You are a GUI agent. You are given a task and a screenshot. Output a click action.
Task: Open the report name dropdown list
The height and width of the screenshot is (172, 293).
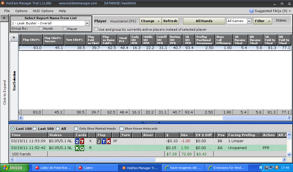pos(87,23)
